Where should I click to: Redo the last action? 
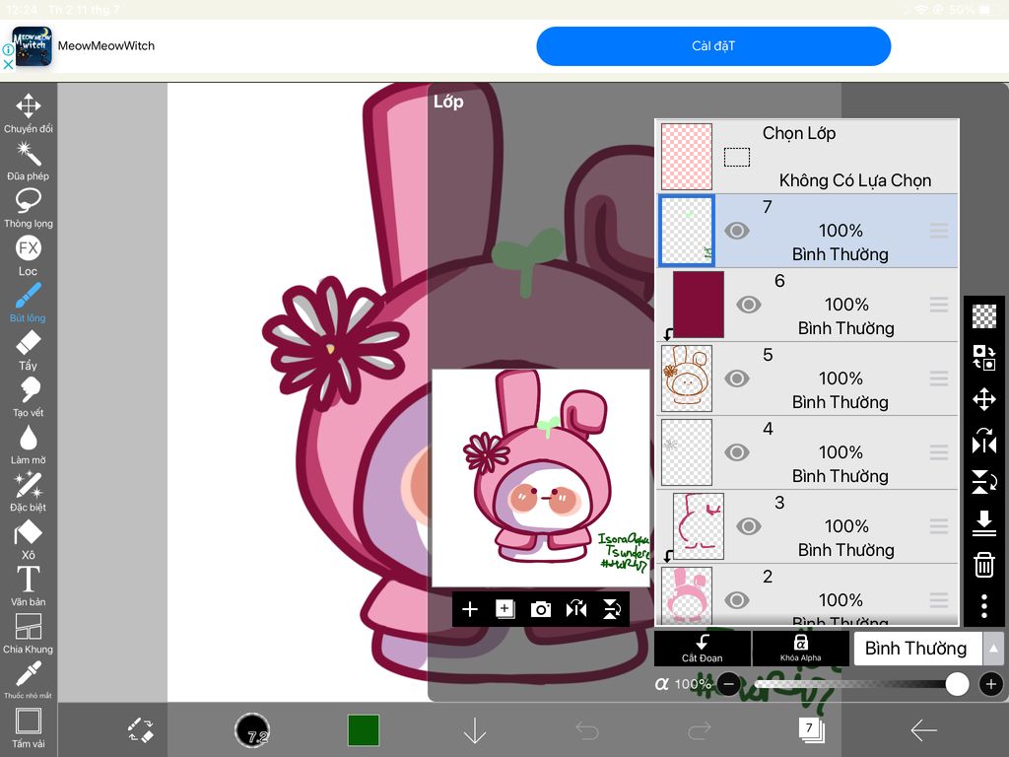(700, 730)
